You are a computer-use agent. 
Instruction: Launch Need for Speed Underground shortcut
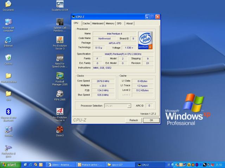(60, 61)
